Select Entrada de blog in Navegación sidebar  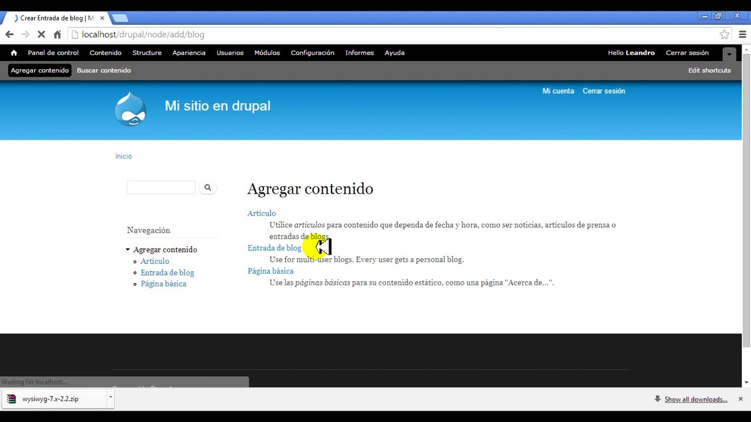[x=167, y=273]
